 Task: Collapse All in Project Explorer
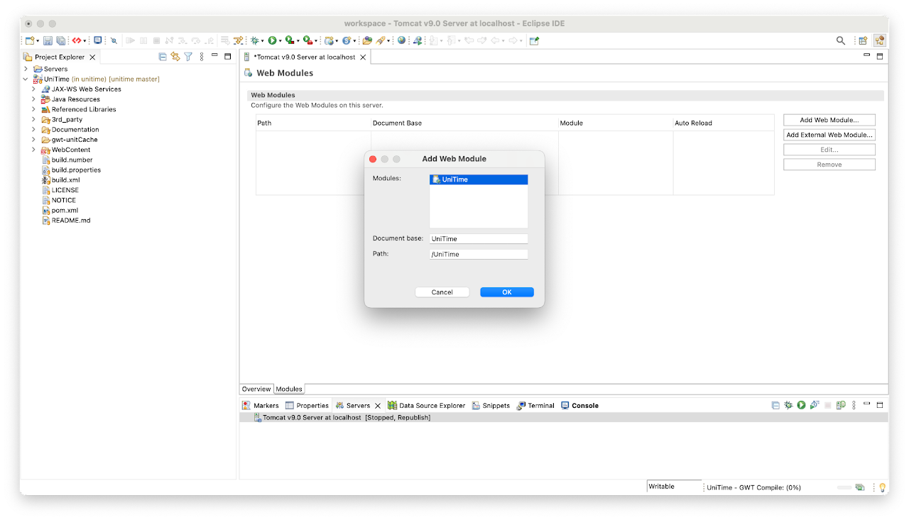coord(163,57)
